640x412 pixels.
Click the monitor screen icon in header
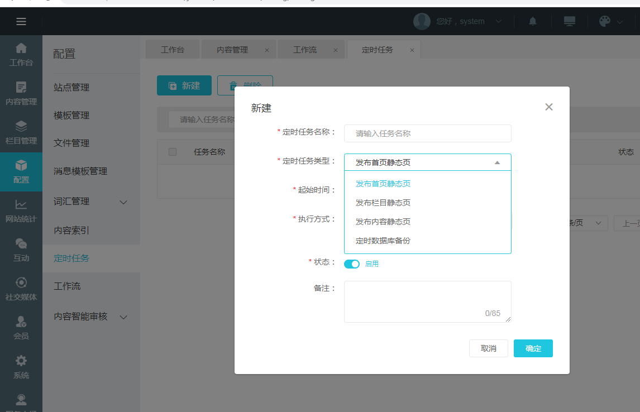pos(569,21)
